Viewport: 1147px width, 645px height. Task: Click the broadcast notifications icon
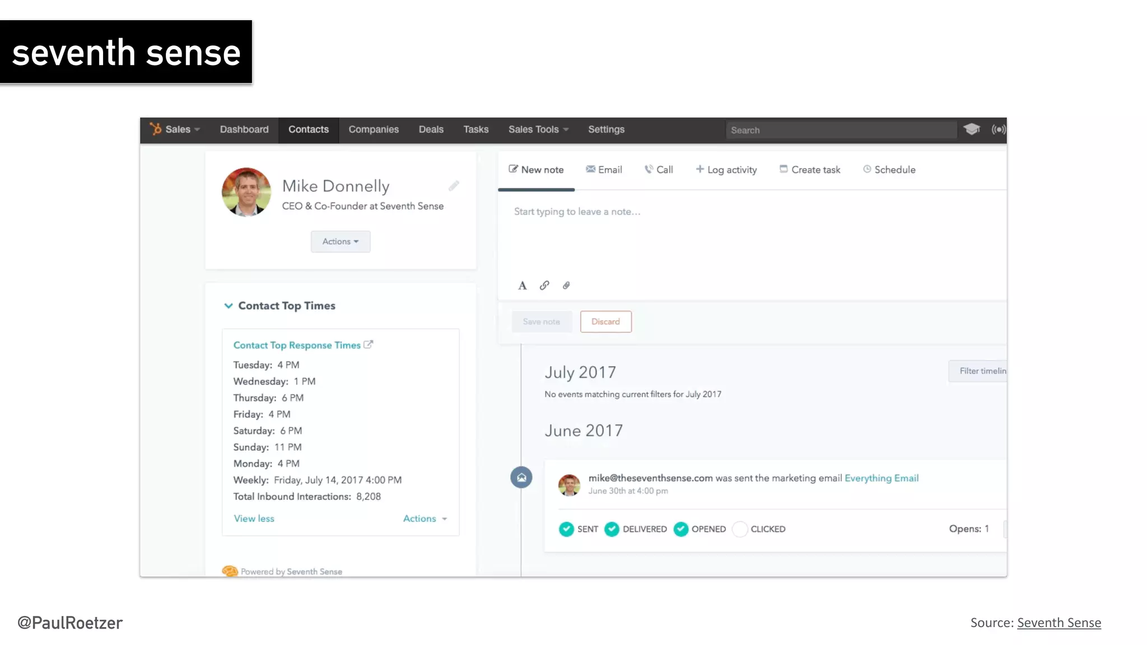coord(998,129)
